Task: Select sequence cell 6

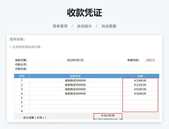Action: [22, 102]
